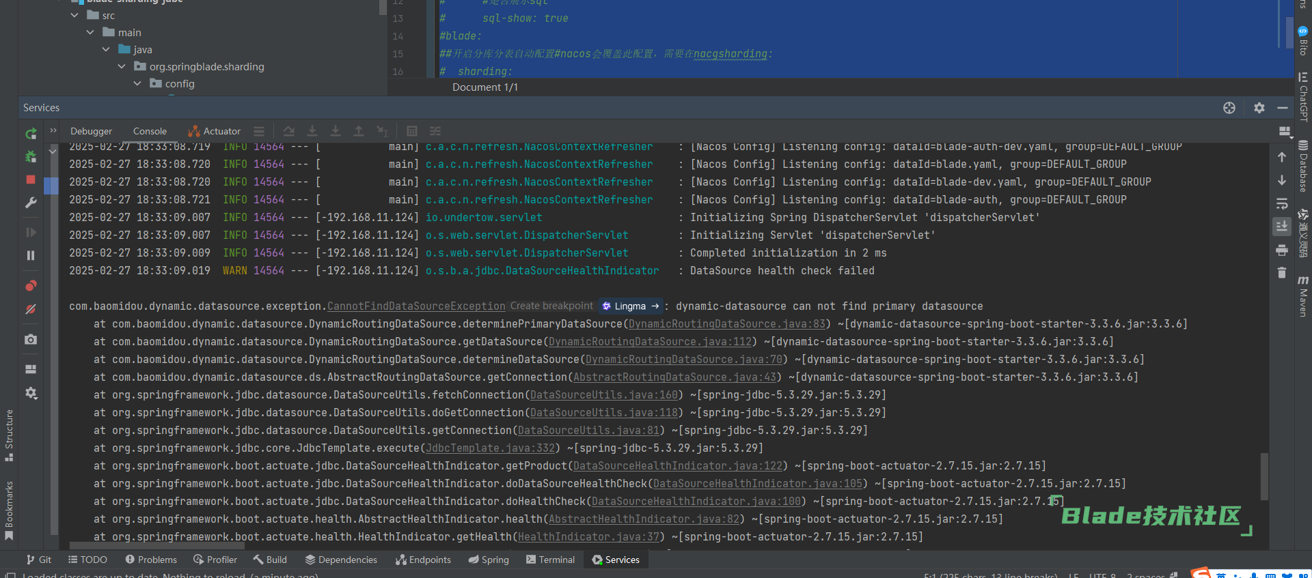The image size is (1312, 578).
Task: Open the Bito side tool window
Action: pyautogui.click(x=1303, y=41)
